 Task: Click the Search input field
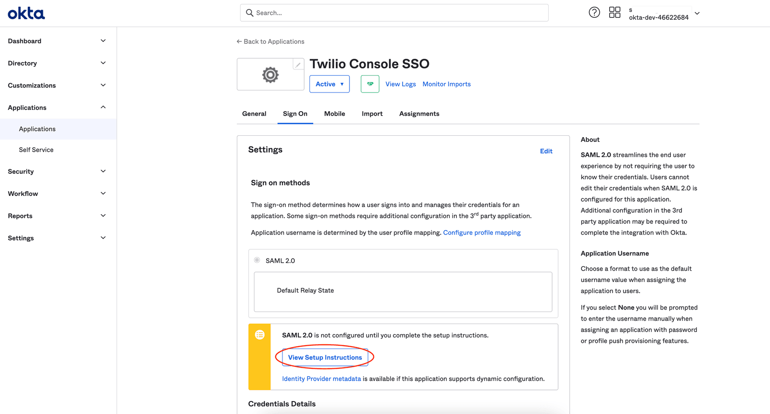pos(395,13)
